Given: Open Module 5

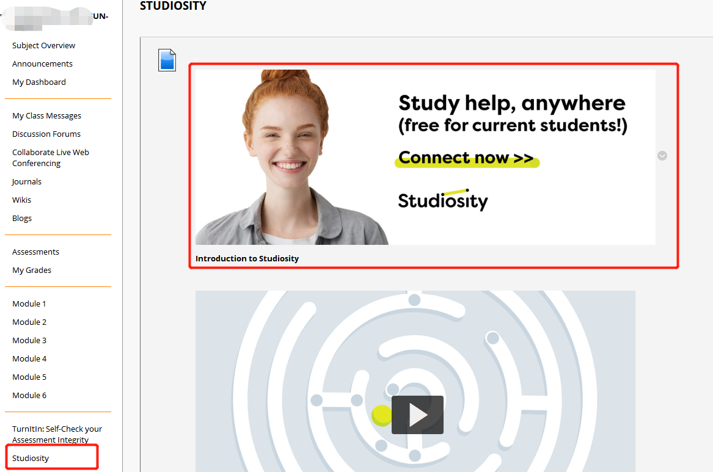Looking at the screenshot, I should click(x=29, y=377).
